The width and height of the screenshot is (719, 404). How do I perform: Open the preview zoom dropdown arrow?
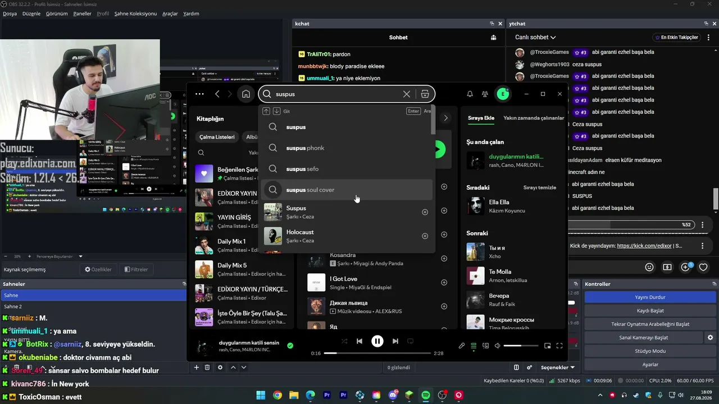[80, 256]
